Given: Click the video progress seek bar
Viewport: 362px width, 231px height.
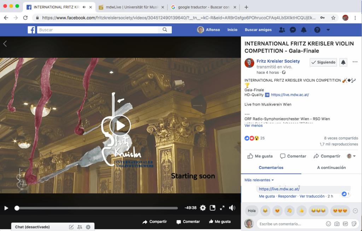Looking at the screenshot, I should click(x=97, y=208).
